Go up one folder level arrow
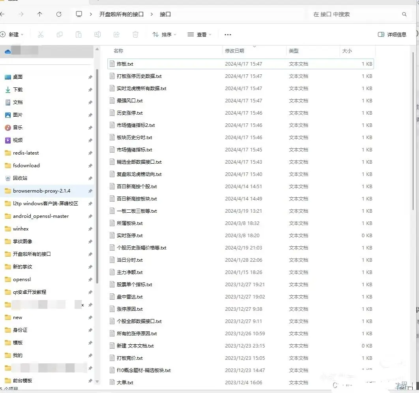 pyautogui.click(x=40, y=14)
